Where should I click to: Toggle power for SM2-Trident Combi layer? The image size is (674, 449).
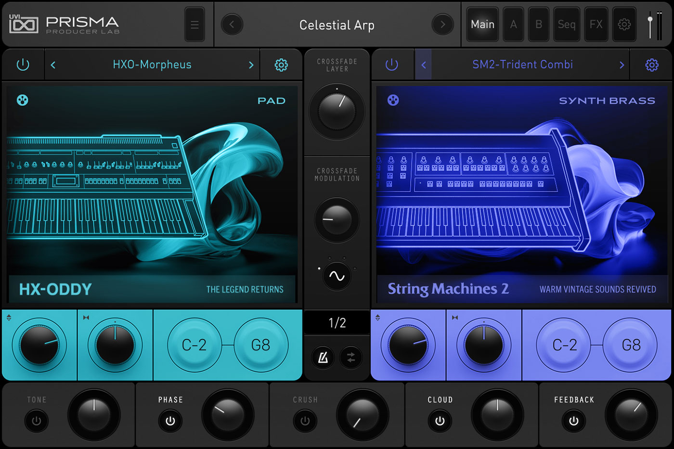pyautogui.click(x=392, y=64)
